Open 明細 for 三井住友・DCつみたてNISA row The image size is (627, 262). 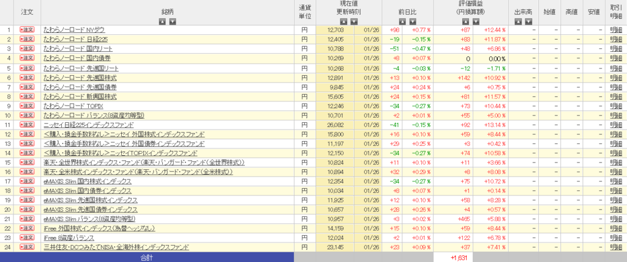point(616,247)
